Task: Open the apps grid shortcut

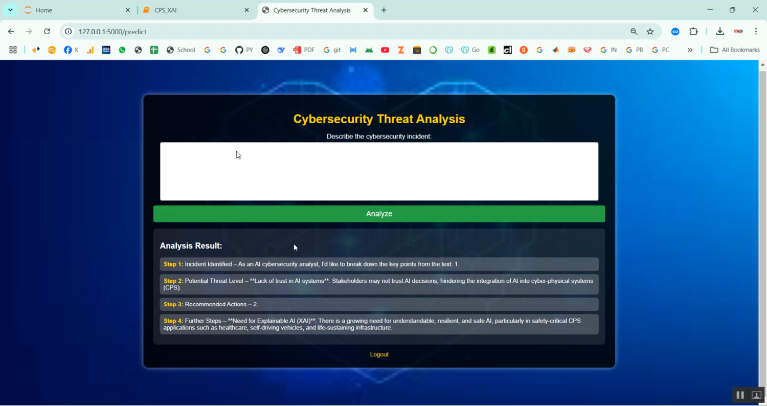Action: coord(13,50)
